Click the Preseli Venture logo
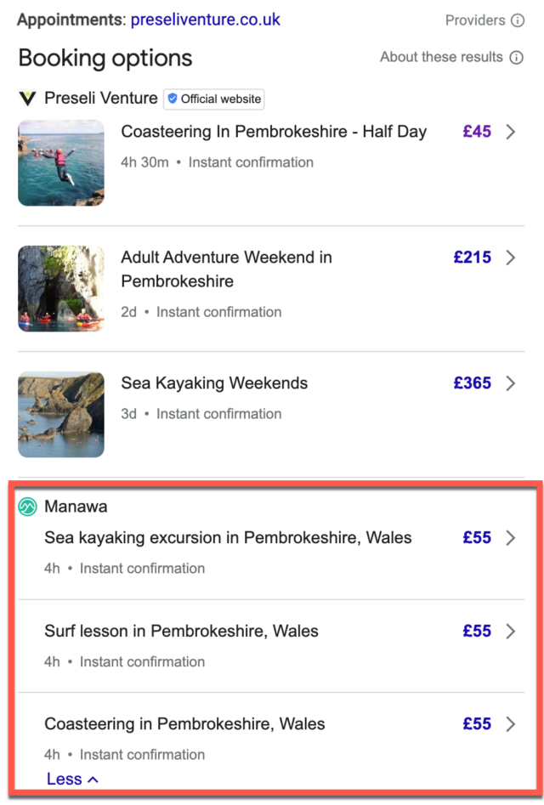Viewport: 544px width, 805px height. click(26, 99)
